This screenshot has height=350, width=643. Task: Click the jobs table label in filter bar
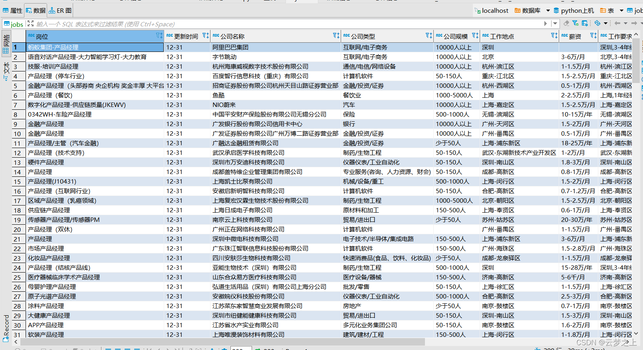[x=14, y=24]
